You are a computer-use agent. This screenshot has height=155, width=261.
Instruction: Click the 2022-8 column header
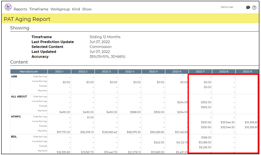point(224,72)
